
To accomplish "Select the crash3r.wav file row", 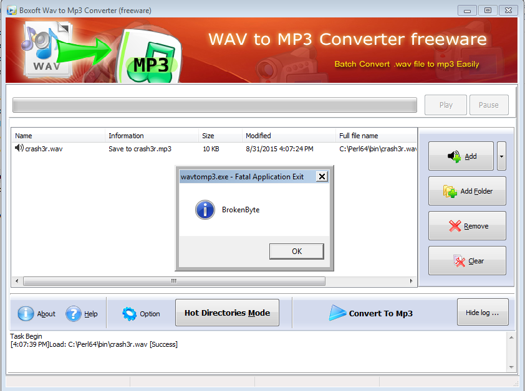I will [x=214, y=149].
